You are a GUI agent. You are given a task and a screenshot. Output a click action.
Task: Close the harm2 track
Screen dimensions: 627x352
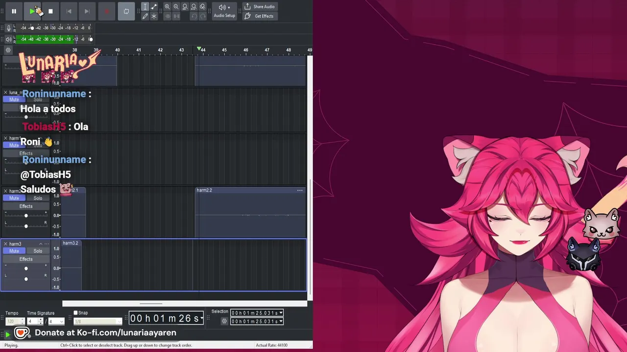pyautogui.click(x=5, y=191)
